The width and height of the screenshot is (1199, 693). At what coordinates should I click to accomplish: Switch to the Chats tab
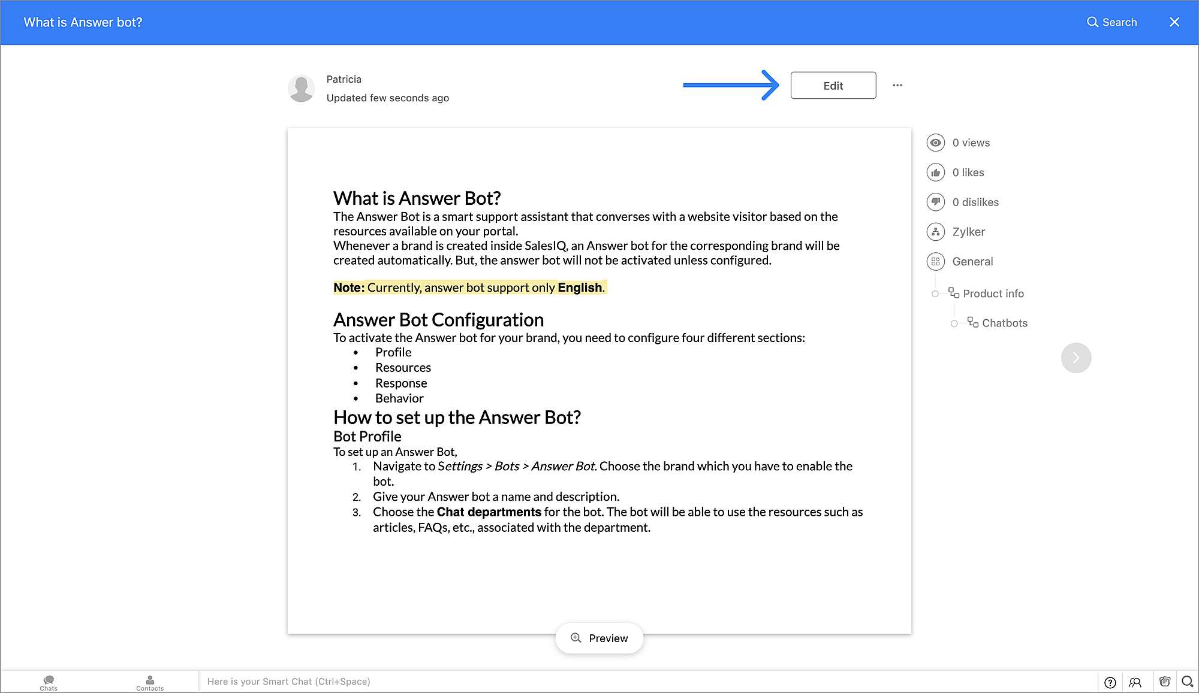pos(49,682)
